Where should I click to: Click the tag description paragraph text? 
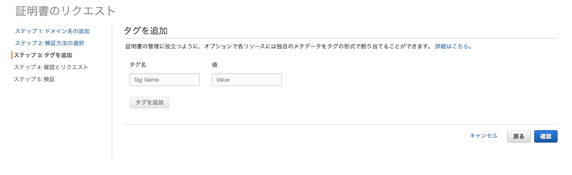(277, 46)
